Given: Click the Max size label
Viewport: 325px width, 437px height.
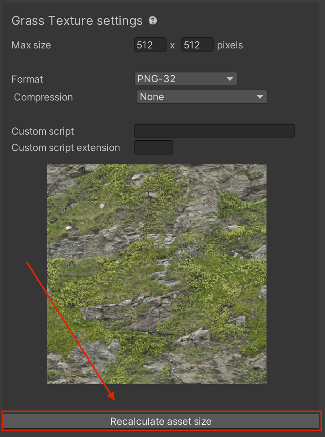Looking at the screenshot, I should pyautogui.click(x=31, y=45).
